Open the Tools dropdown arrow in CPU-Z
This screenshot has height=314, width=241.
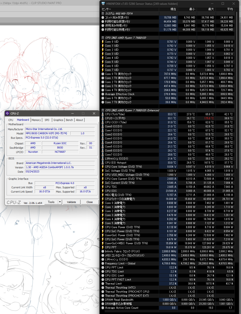(x=60, y=202)
